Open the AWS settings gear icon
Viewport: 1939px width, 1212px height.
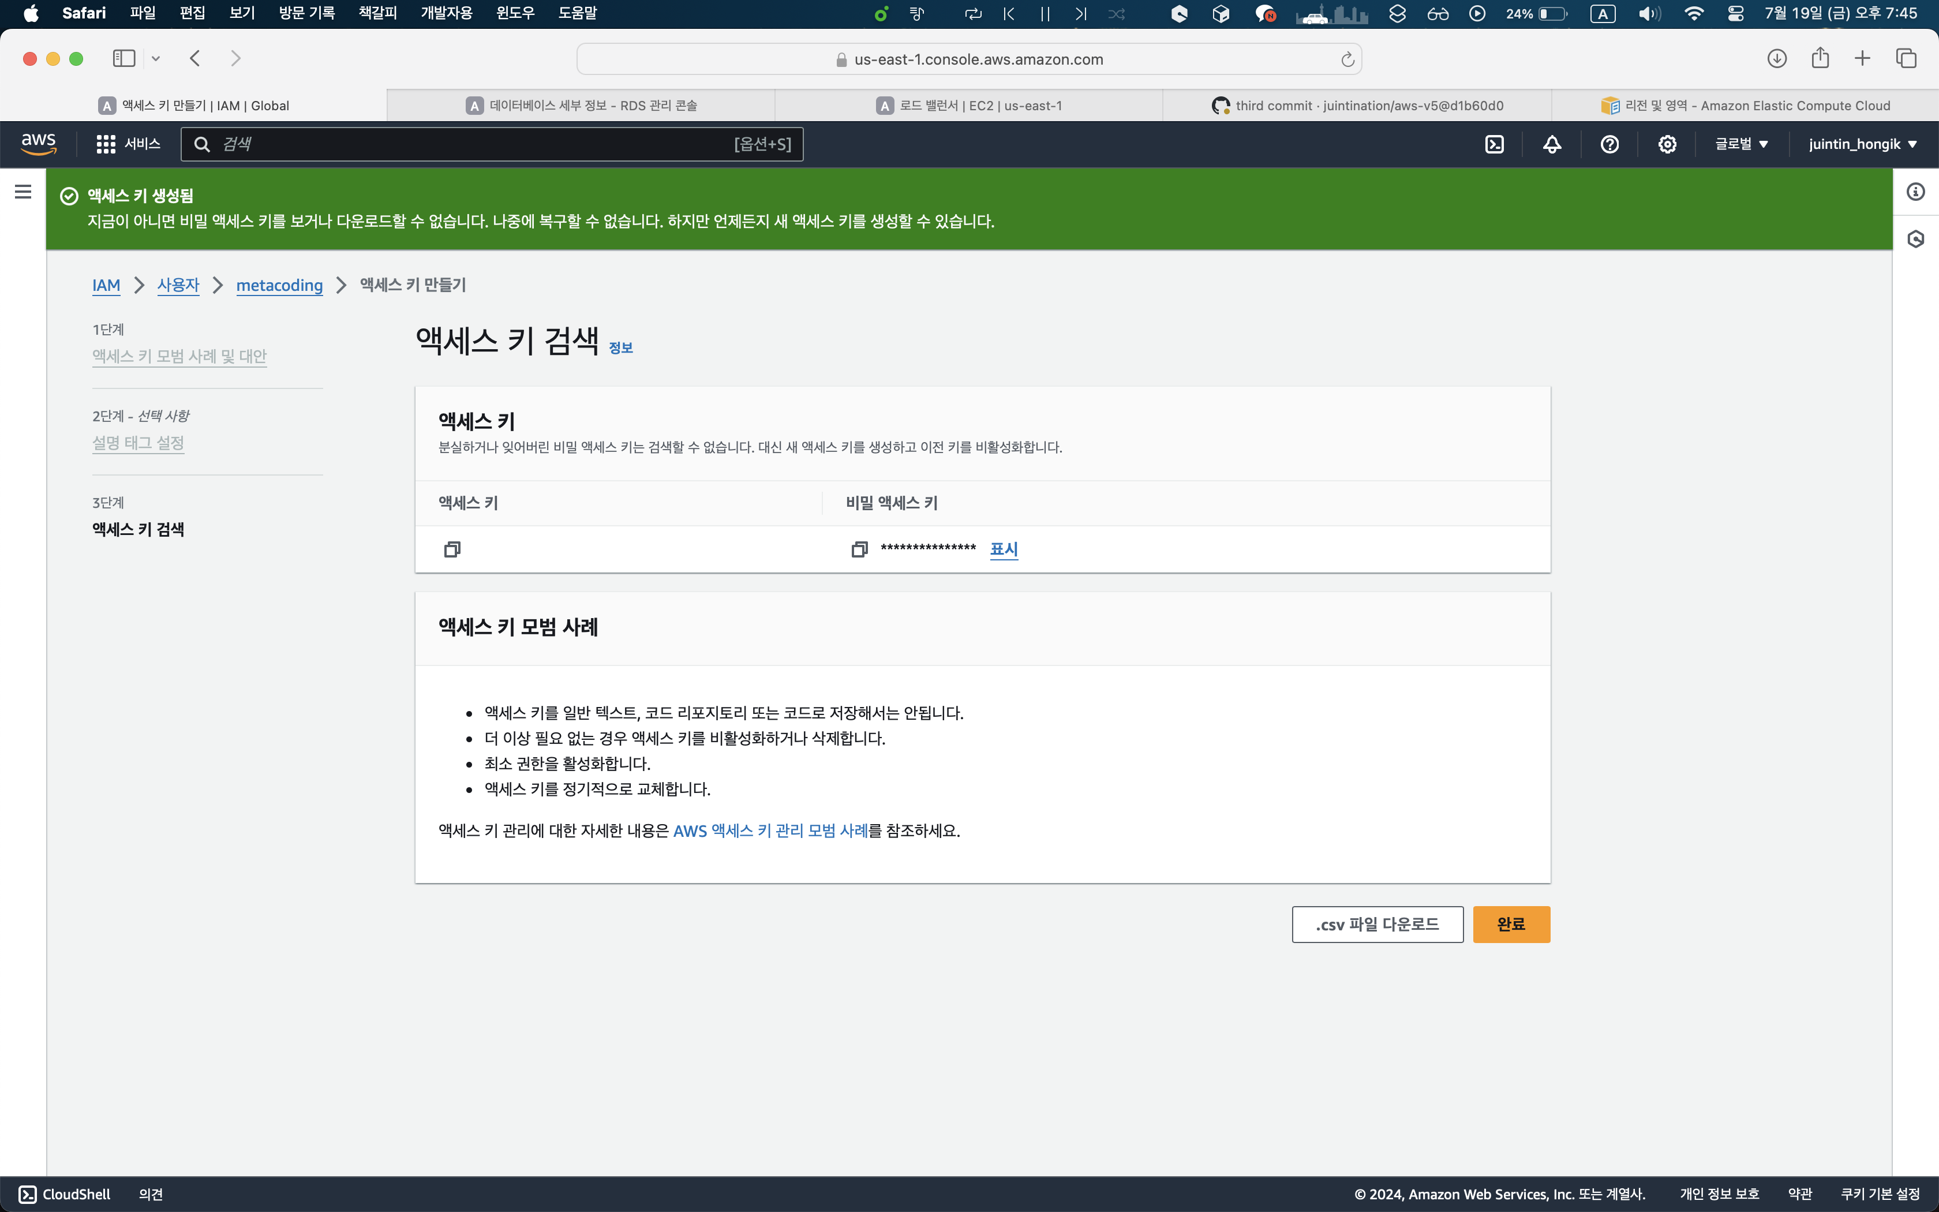point(1667,144)
